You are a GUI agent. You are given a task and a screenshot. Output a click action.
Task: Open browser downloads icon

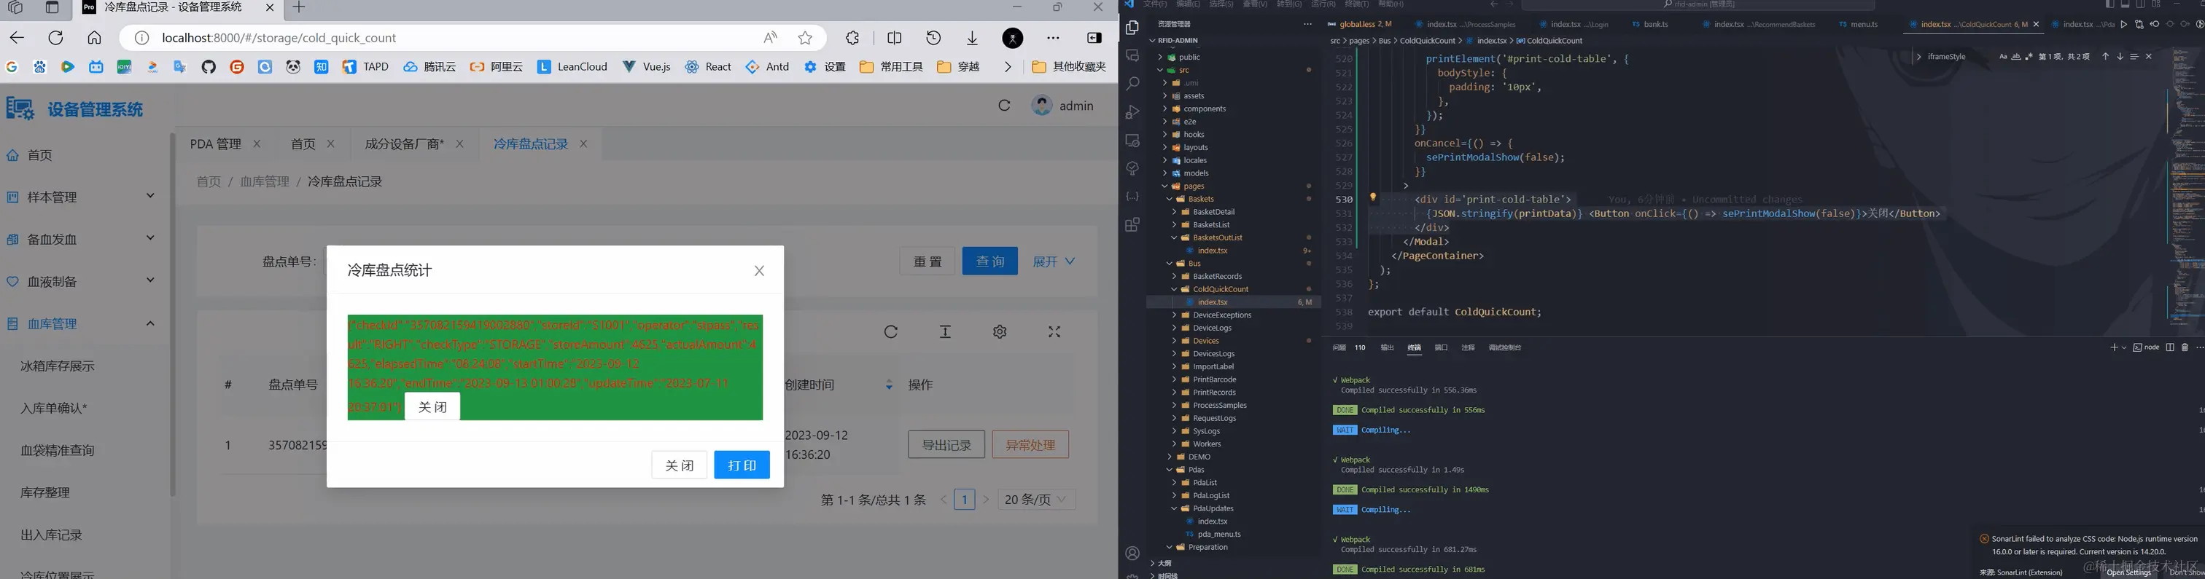click(x=973, y=38)
